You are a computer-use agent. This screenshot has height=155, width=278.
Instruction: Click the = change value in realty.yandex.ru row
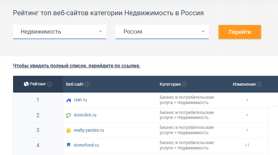click(x=247, y=130)
